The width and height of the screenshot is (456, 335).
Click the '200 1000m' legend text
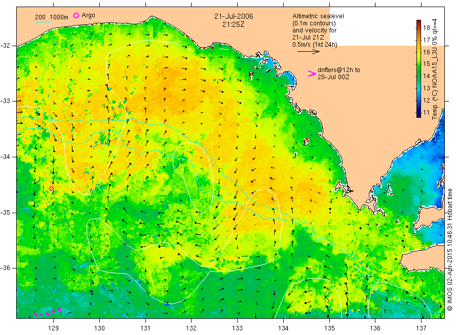point(52,17)
